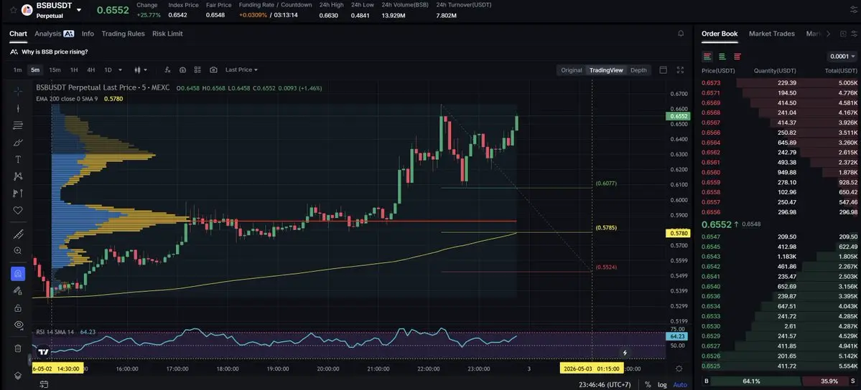
Task: Toggle percent price scale
Action: [x=648, y=384]
